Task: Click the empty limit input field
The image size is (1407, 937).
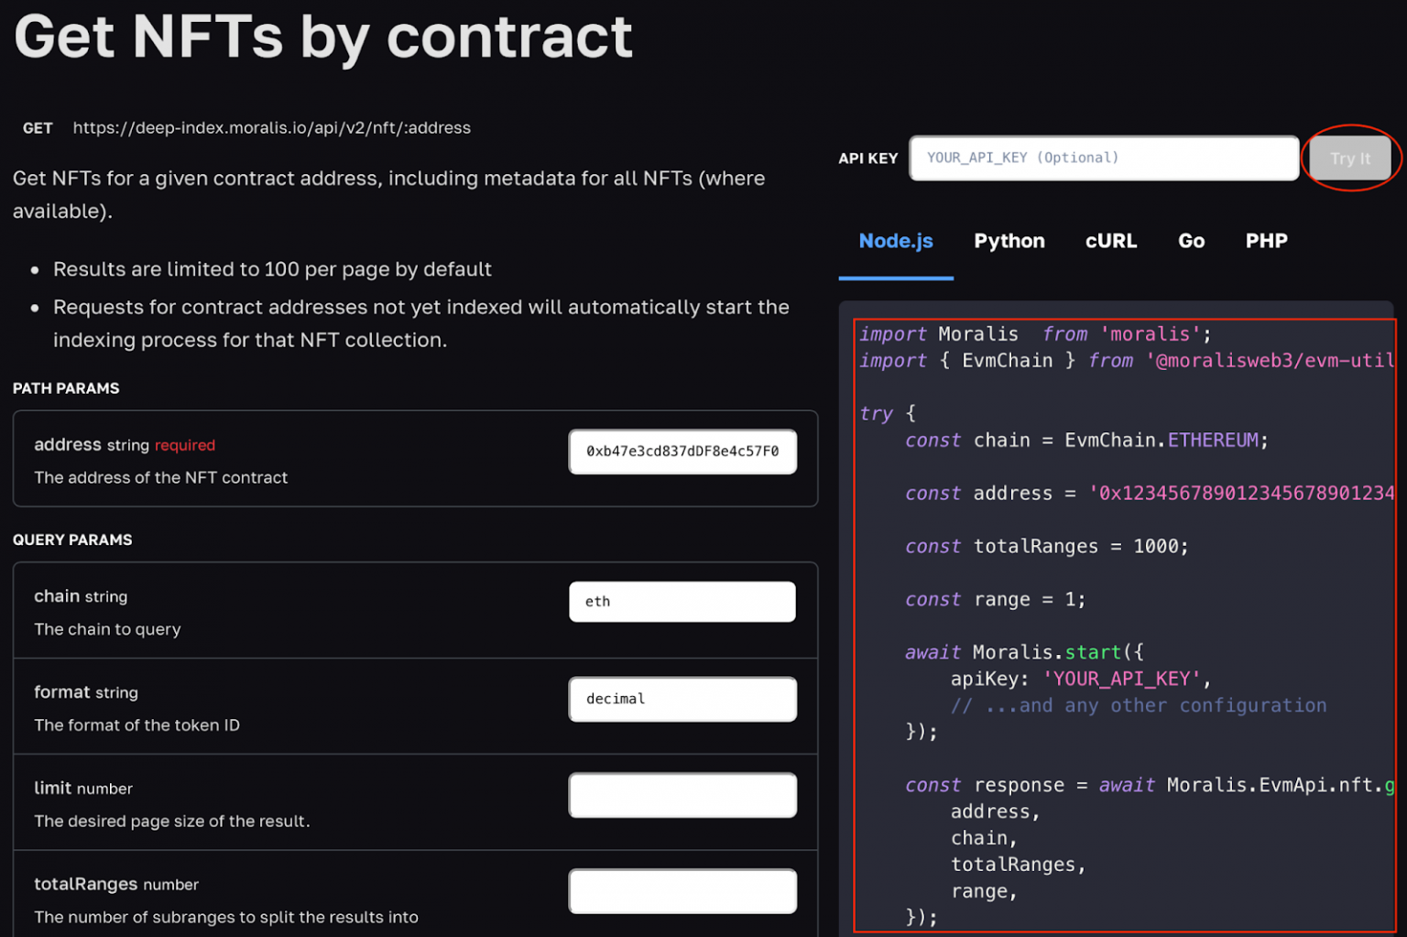Action: click(x=682, y=795)
